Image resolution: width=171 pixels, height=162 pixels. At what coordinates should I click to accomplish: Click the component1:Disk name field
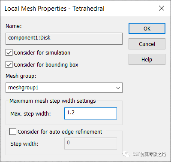click(64, 39)
